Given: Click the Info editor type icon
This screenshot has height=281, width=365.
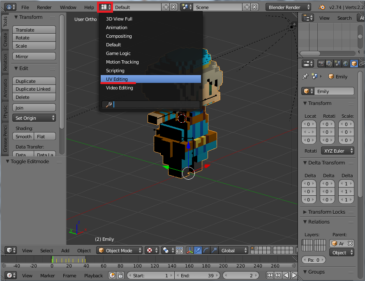Looking at the screenshot, I should coord(10,7).
